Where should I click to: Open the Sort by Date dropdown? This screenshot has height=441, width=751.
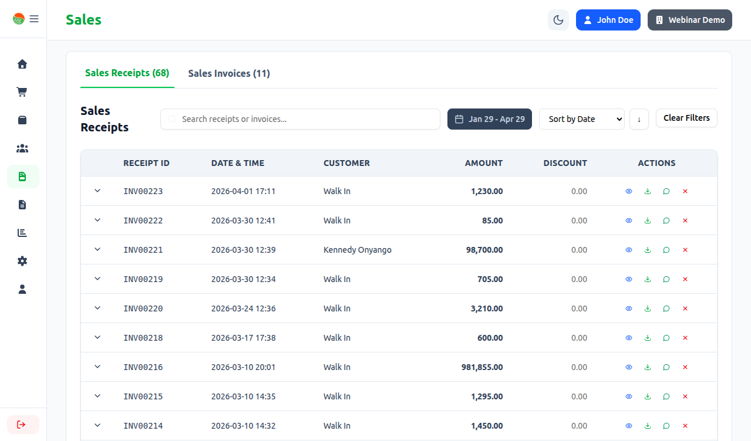click(x=581, y=119)
